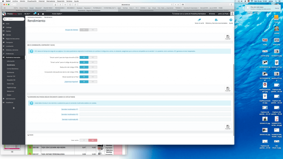Viewport: 283px width, 159px height.
Task: Set Optimizar Apache to NO
Action: pos(93,82)
